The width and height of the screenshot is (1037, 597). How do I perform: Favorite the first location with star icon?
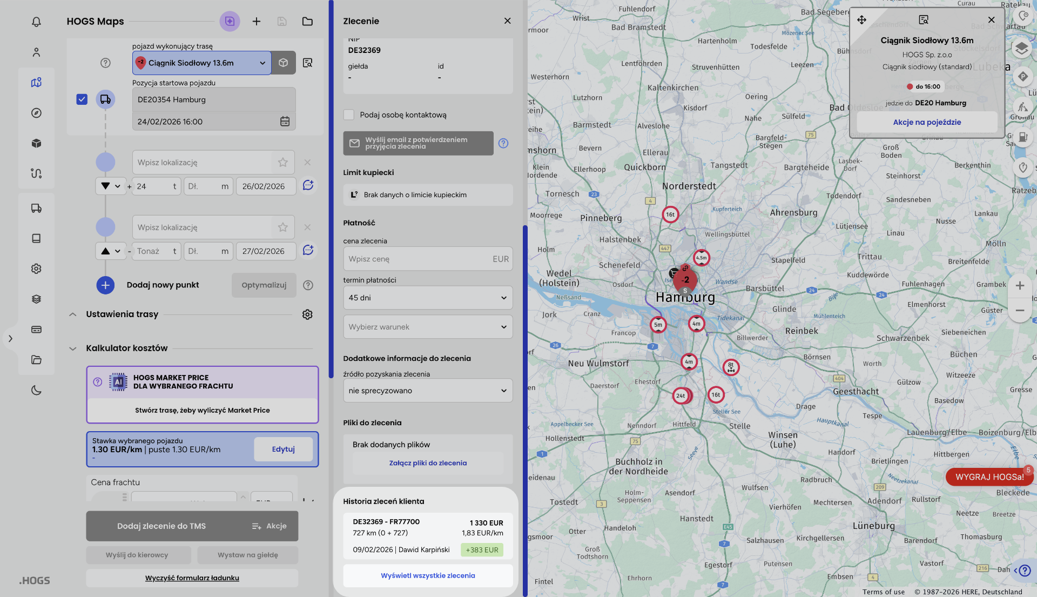click(x=283, y=162)
